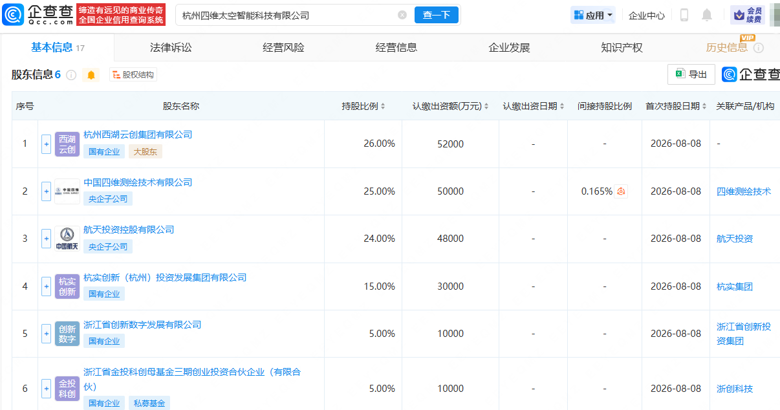Click the 48000 capital amount cell

tap(451, 239)
